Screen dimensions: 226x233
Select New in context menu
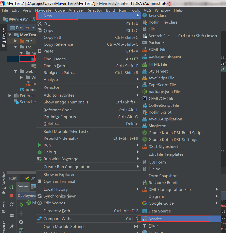(x=88, y=16)
